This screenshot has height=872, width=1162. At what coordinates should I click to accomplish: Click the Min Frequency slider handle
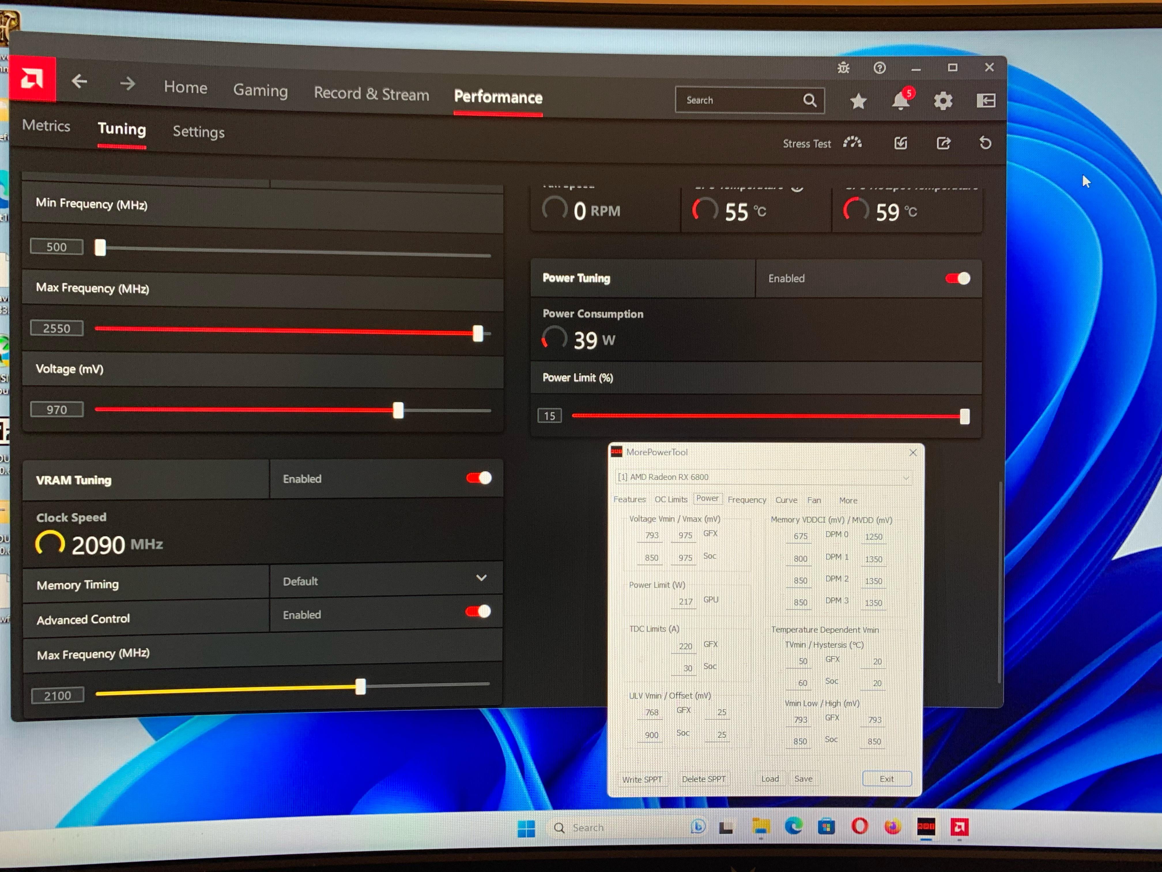100,248
